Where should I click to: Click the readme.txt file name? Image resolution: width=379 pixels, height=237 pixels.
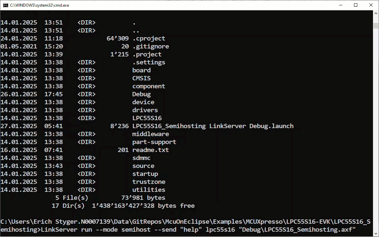click(x=151, y=150)
